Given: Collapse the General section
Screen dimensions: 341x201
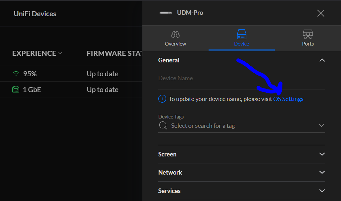Looking at the screenshot, I should click(x=322, y=60).
